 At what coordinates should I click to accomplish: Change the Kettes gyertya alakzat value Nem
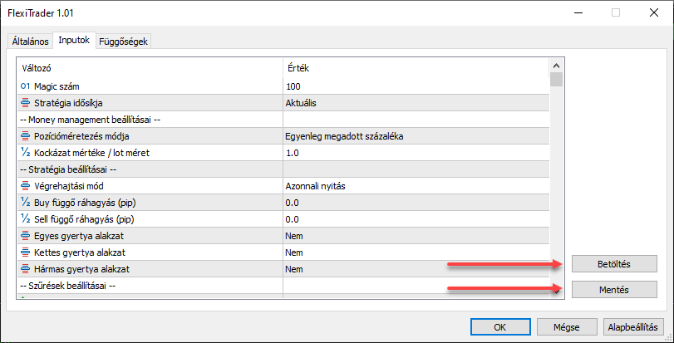[x=416, y=252]
